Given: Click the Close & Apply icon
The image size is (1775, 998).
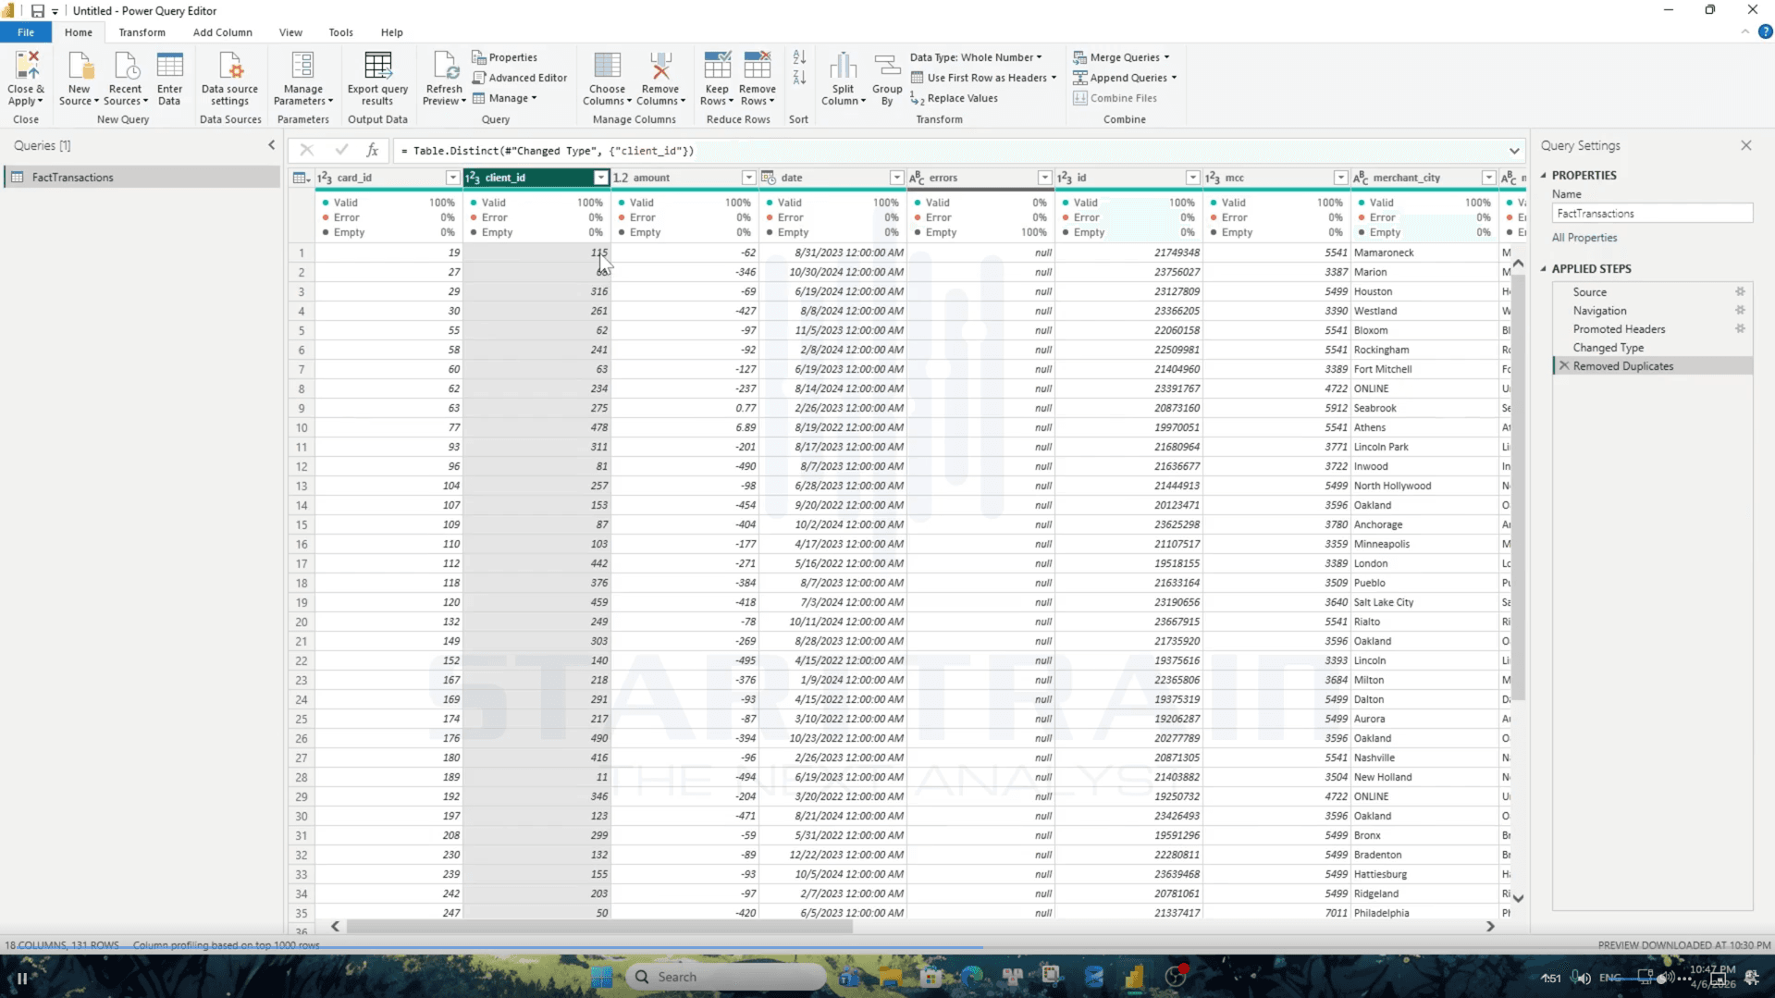Looking at the screenshot, I should pos(26,66).
